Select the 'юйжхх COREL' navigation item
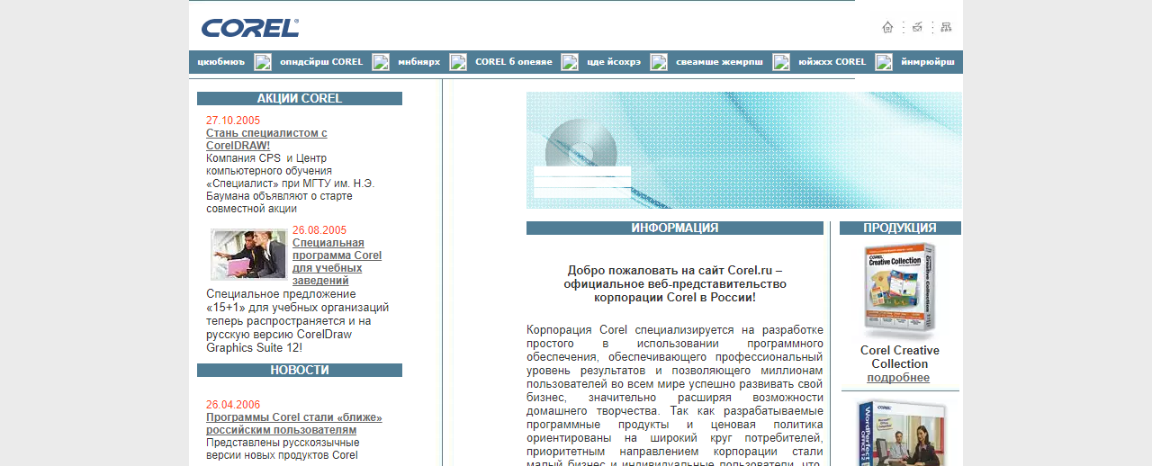Image resolution: width=1152 pixels, height=466 pixels. point(832,62)
